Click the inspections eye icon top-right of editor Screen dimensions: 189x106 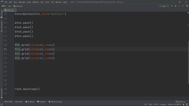tap(188, 13)
